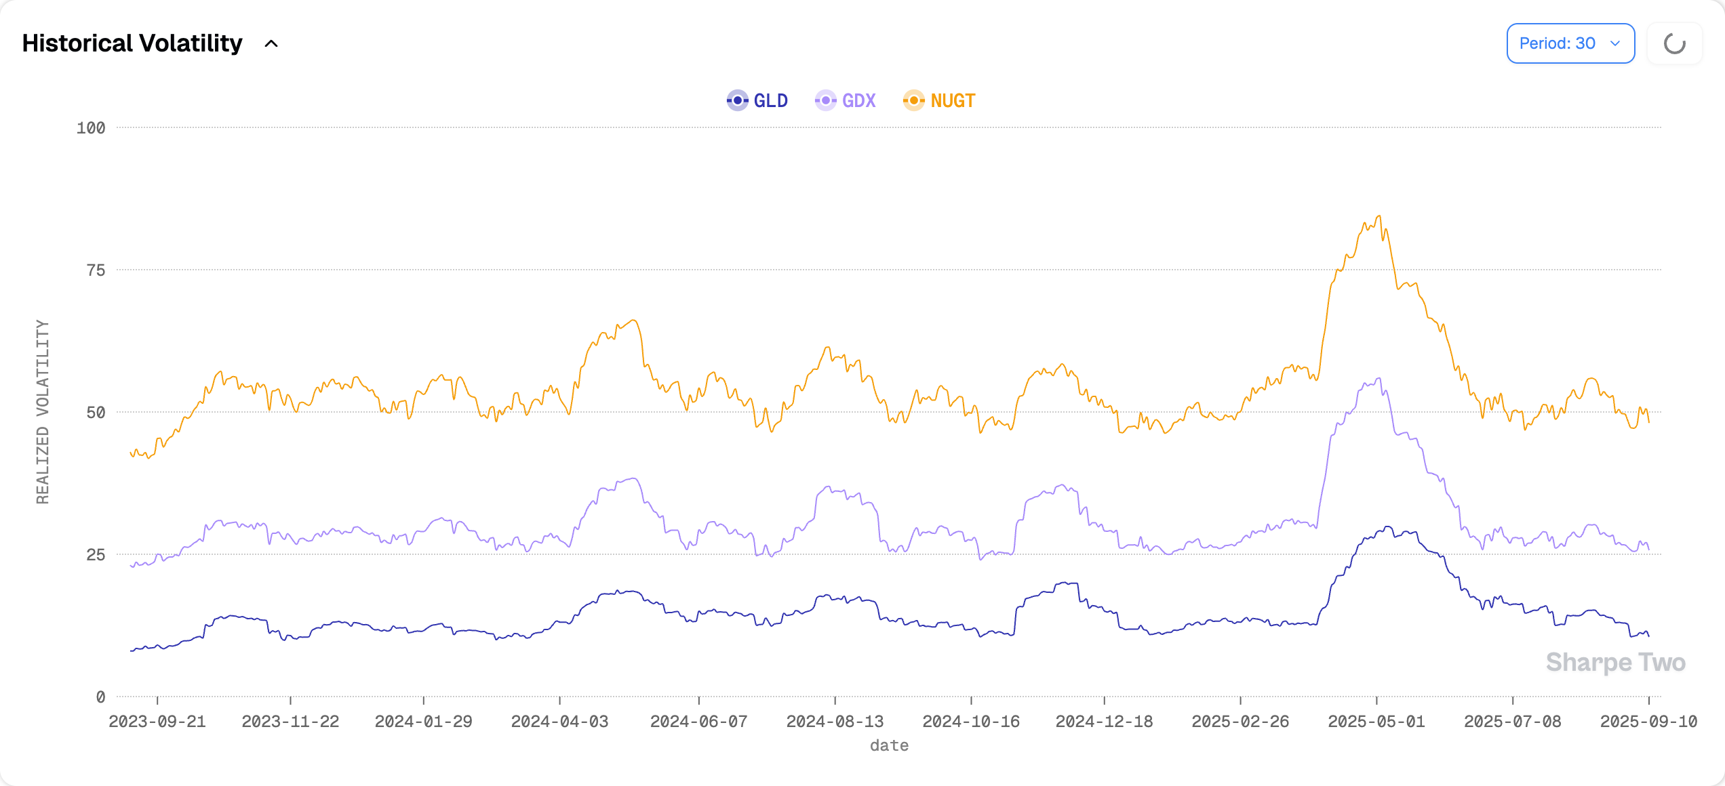Screen dimensions: 1725x786
Task: Click the 2024-04-03 date tick label
Action: (x=559, y=722)
